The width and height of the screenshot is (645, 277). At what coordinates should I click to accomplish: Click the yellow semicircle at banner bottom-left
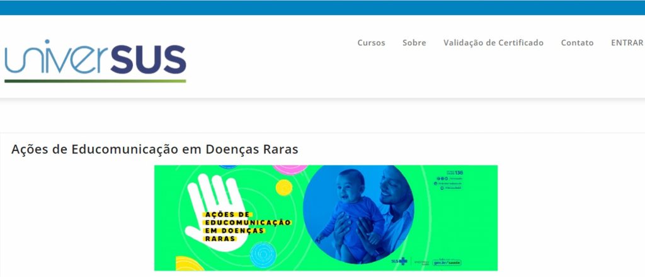coord(190,264)
